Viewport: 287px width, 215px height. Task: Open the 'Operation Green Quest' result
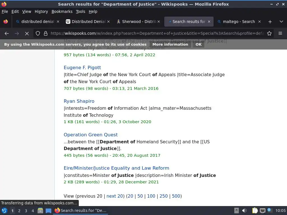pyautogui.click(x=91, y=135)
